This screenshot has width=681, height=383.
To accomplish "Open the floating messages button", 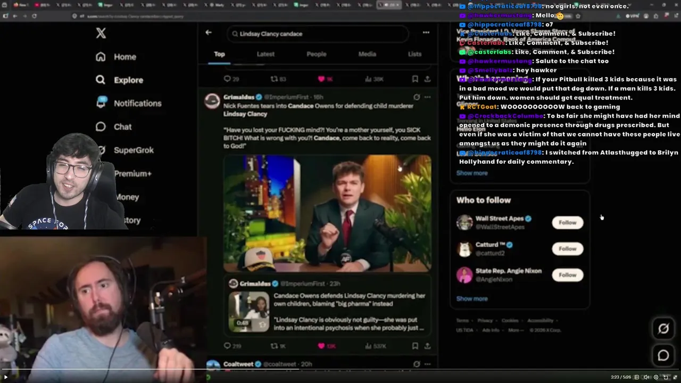I will coord(663,355).
